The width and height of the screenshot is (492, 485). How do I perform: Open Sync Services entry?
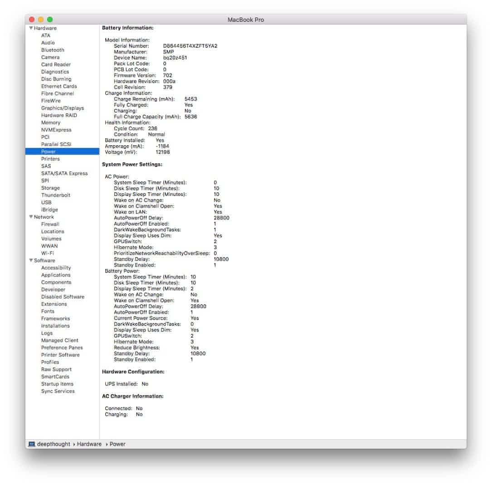click(x=58, y=391)
